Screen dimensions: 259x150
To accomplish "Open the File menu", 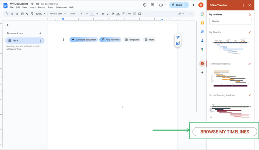I will click(12, 7).
